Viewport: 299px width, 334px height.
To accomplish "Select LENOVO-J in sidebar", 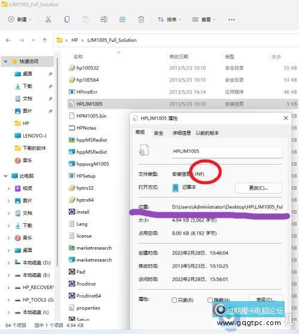I will (34, 136).
